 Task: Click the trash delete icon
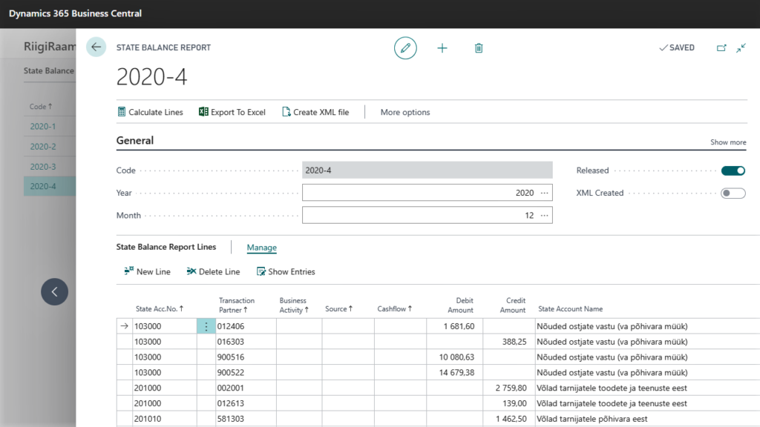[x=479, y=48]
